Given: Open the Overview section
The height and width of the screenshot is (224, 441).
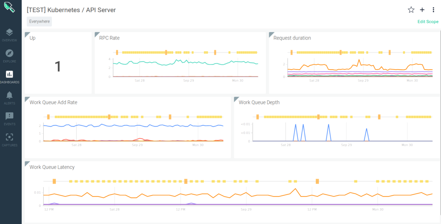Looking at the screenshot, I should (9, 35).
